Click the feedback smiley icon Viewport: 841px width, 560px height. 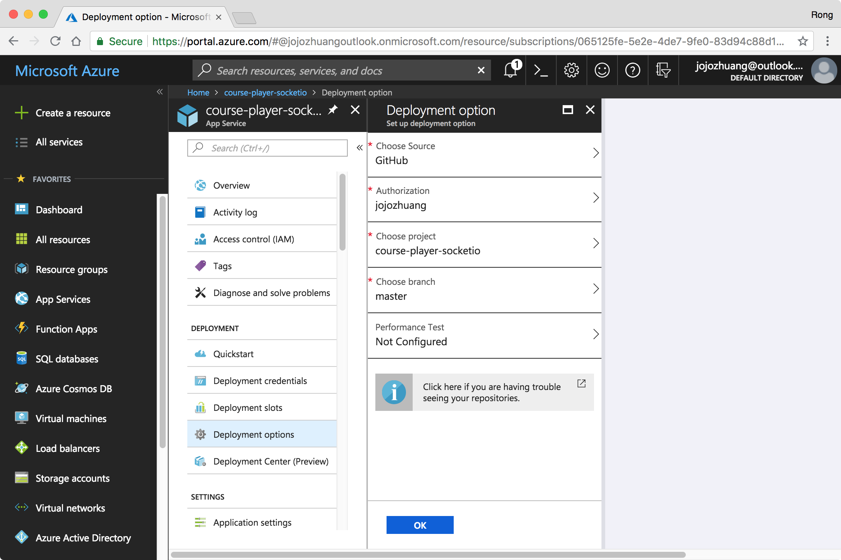(x=602, y=70)
